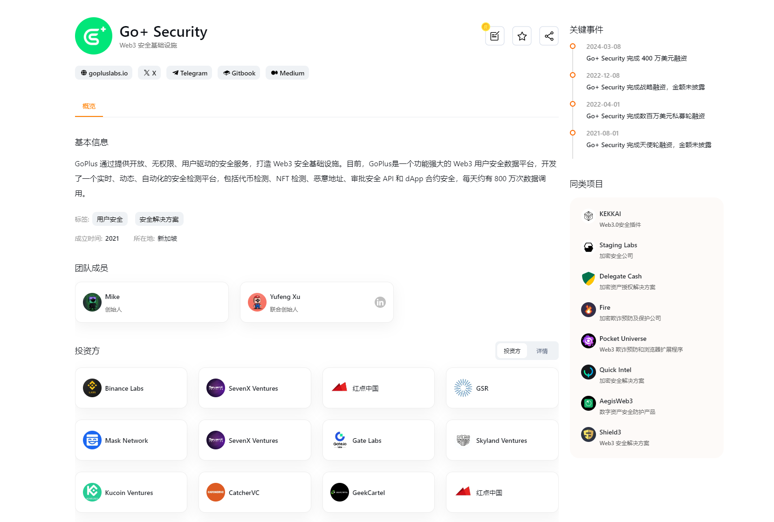Favorite the project with star icon
Viewport: 774px width, 522px height.
(522, 36)
